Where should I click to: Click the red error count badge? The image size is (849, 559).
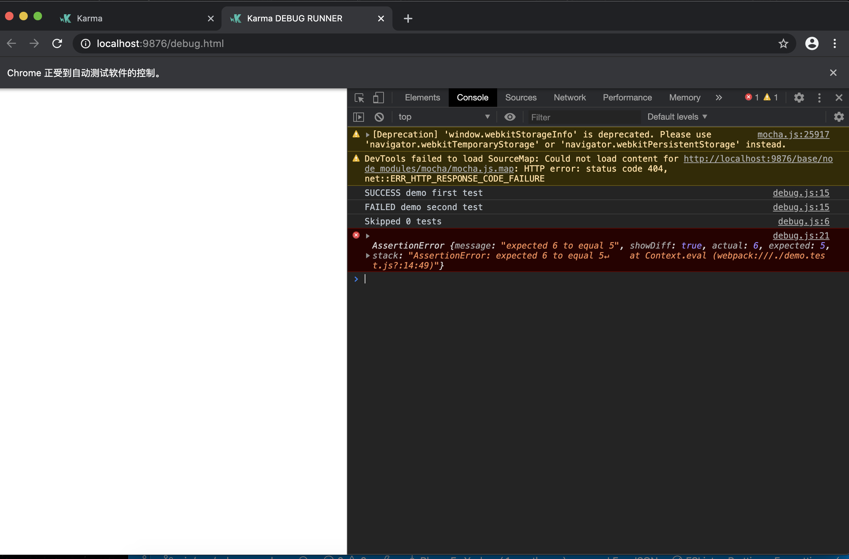752,98
